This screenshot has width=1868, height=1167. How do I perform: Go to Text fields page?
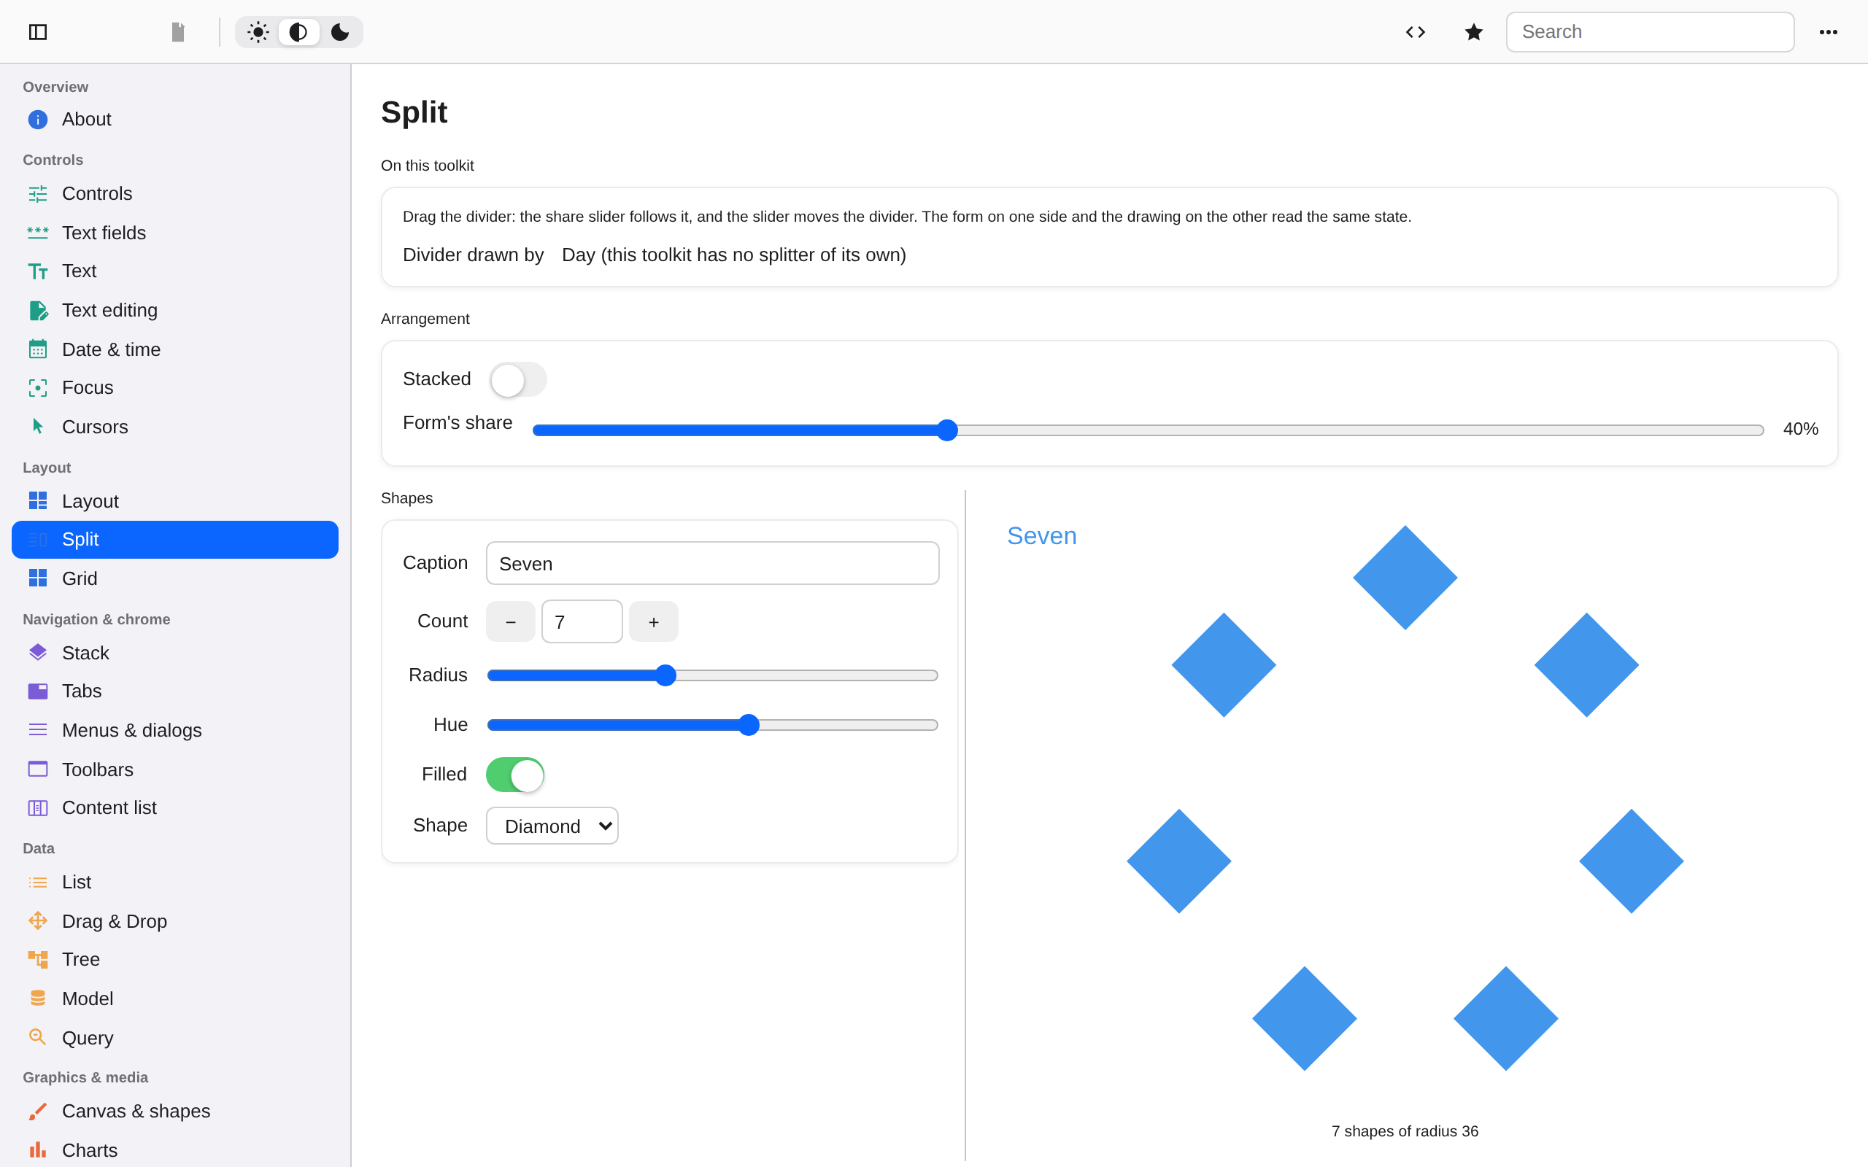pyautogui.click(x=175, y=233)
